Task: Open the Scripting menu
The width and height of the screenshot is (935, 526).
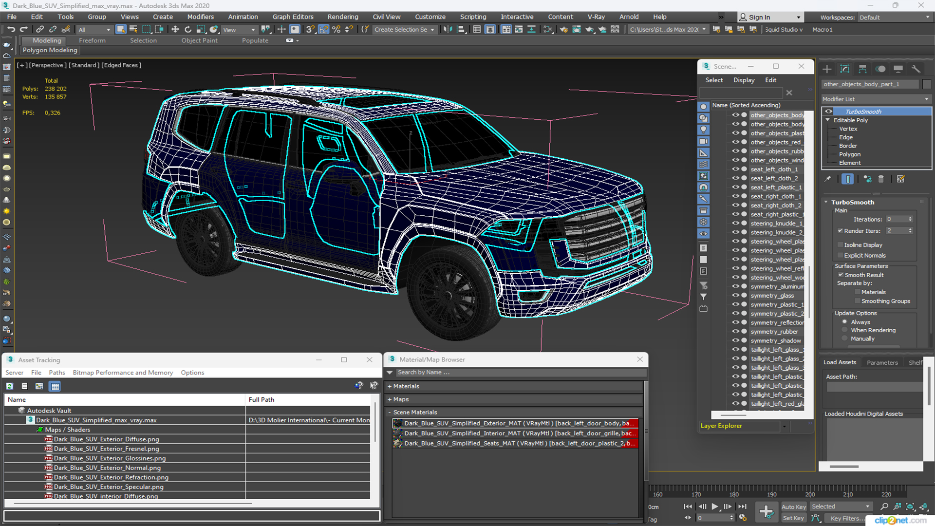Action: point(473,17)
